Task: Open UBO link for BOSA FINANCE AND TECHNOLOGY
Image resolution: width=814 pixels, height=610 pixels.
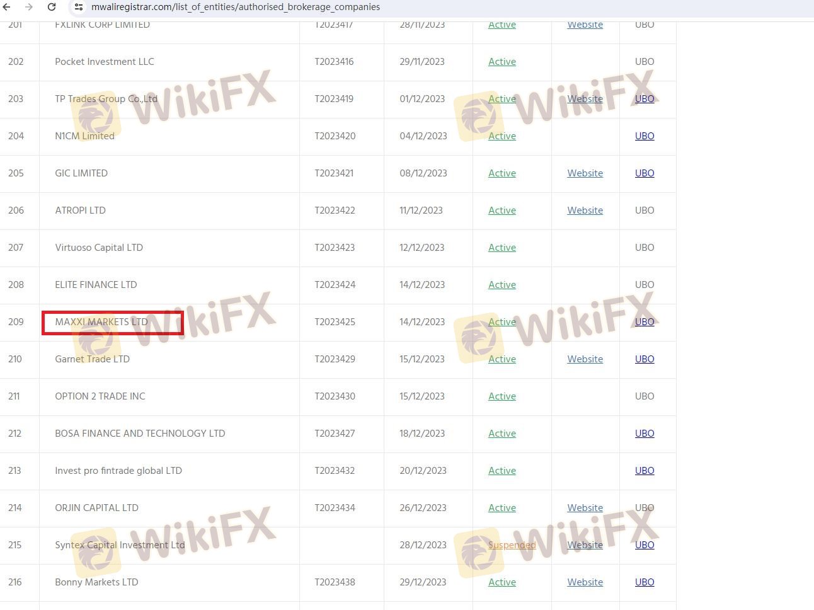Action: pyautogui.click(x=645, y=434)
